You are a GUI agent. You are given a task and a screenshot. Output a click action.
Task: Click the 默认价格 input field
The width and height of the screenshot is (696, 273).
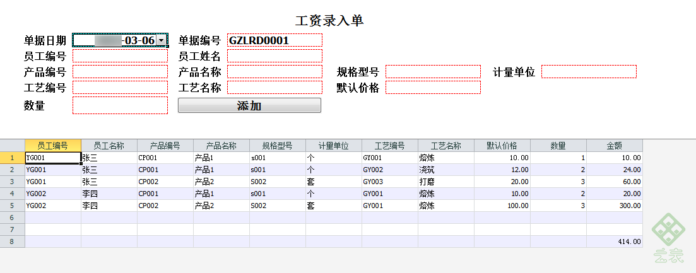pyautogui.click(x=434, y=87)
